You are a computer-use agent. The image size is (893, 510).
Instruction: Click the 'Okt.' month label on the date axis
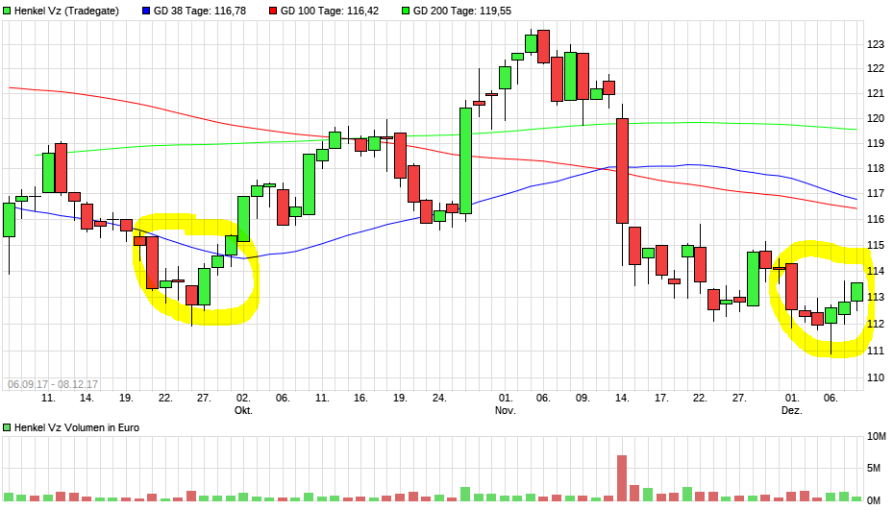click(243, 410)
